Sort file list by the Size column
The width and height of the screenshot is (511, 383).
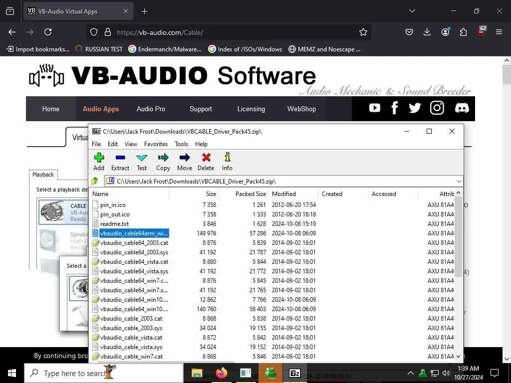(x=194, y=194)
